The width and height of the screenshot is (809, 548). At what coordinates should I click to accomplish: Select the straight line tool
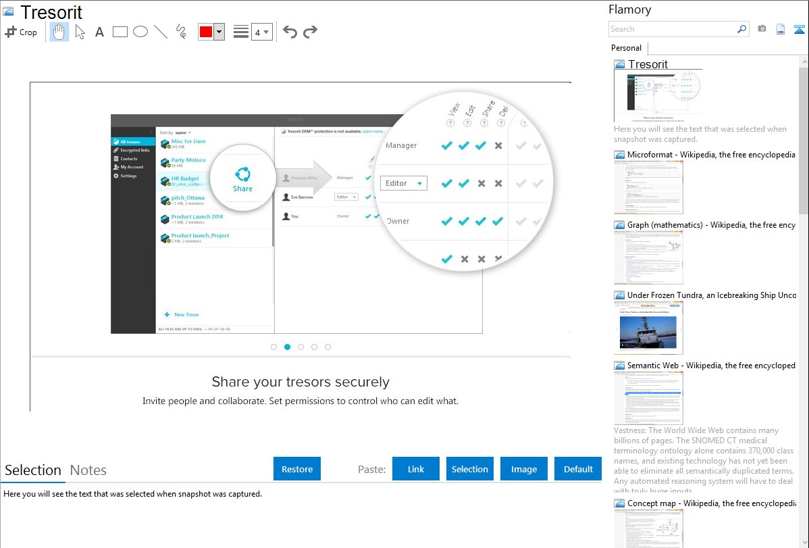tap(160, 32)
